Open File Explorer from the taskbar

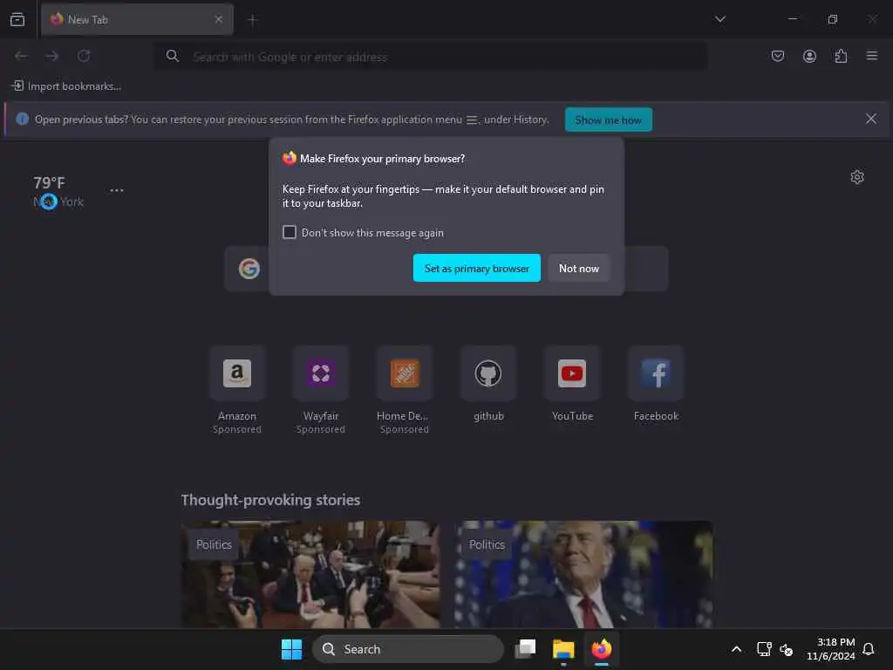[x=563, y=649]
